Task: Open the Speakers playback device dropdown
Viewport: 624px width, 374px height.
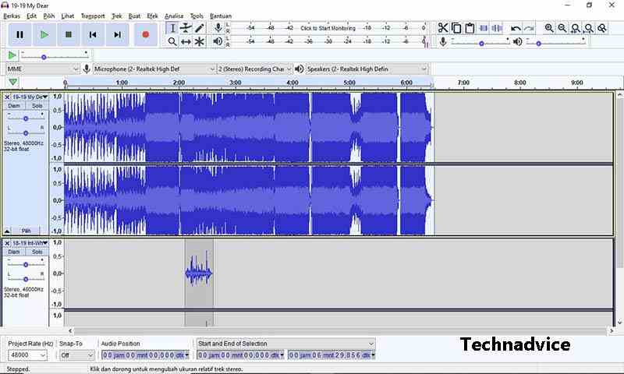Action: tap(367, 69)
